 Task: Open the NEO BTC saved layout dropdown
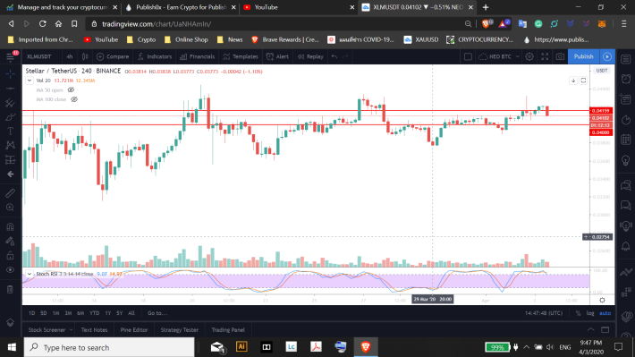pos(499,56)
